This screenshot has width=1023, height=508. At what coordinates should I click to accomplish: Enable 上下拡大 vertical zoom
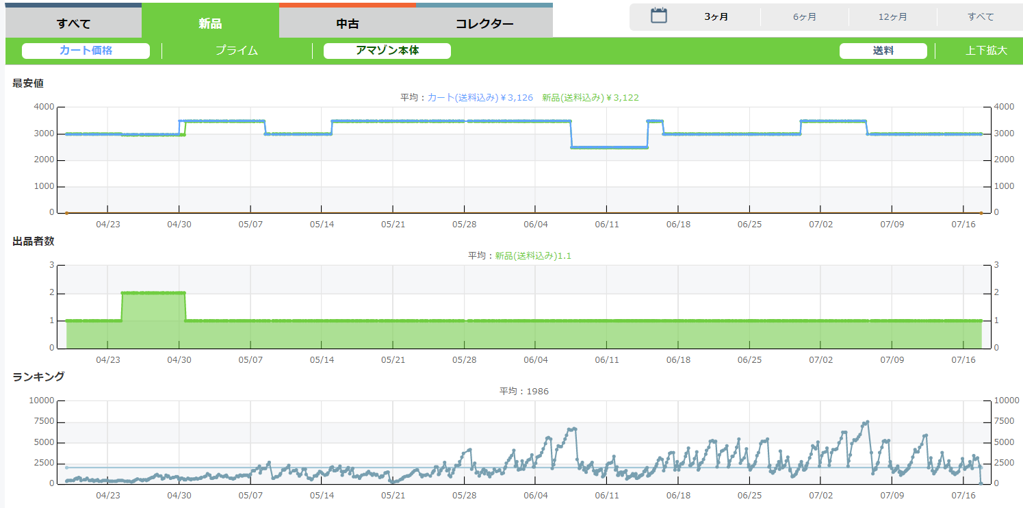coord(986,51)
